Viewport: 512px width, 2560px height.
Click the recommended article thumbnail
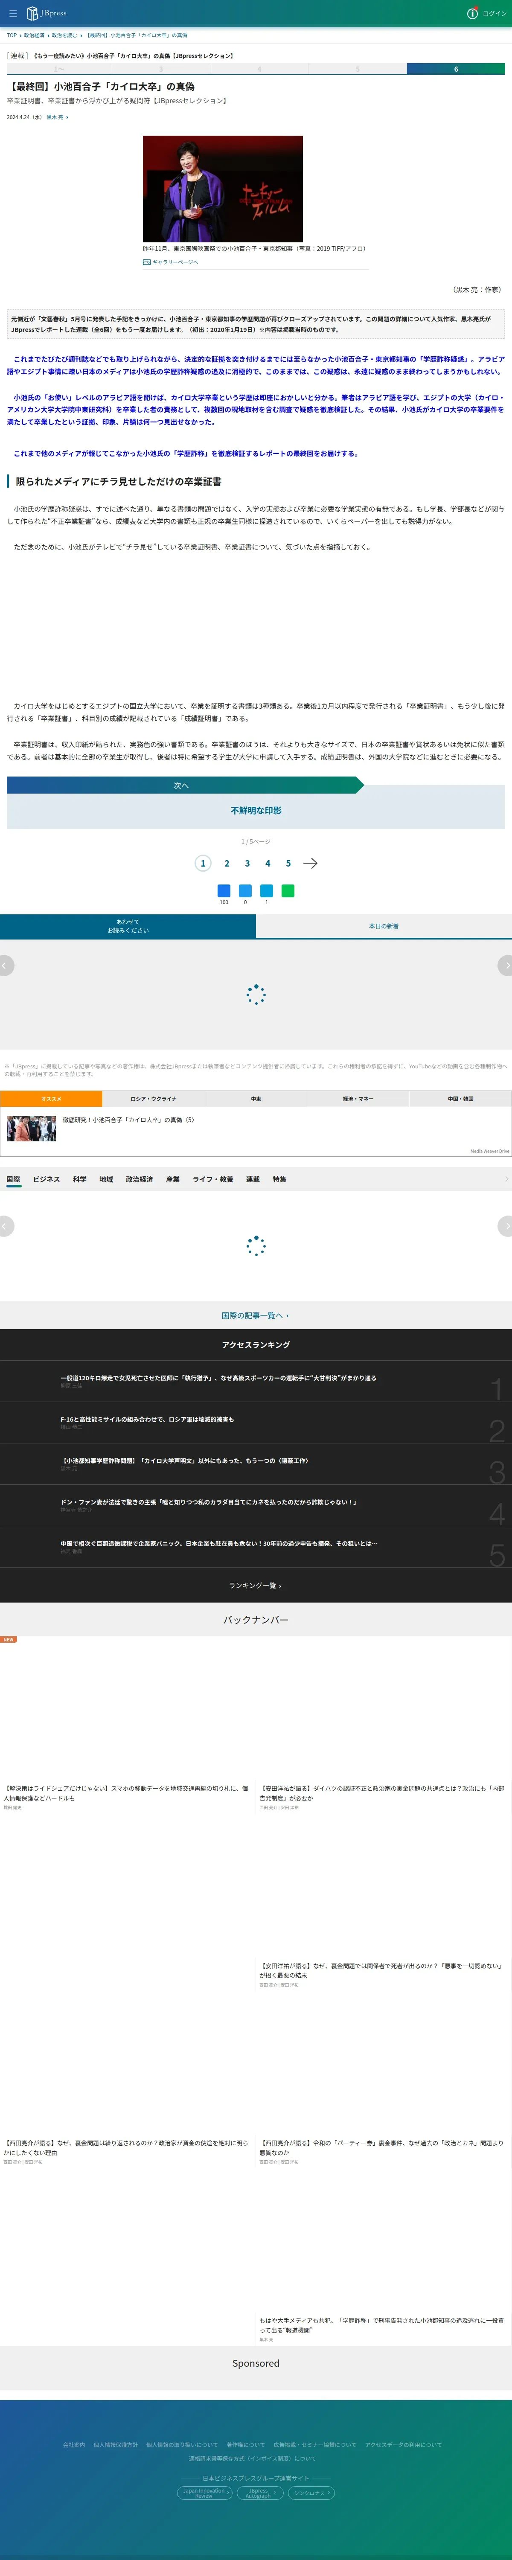(x=32, y=1128)
